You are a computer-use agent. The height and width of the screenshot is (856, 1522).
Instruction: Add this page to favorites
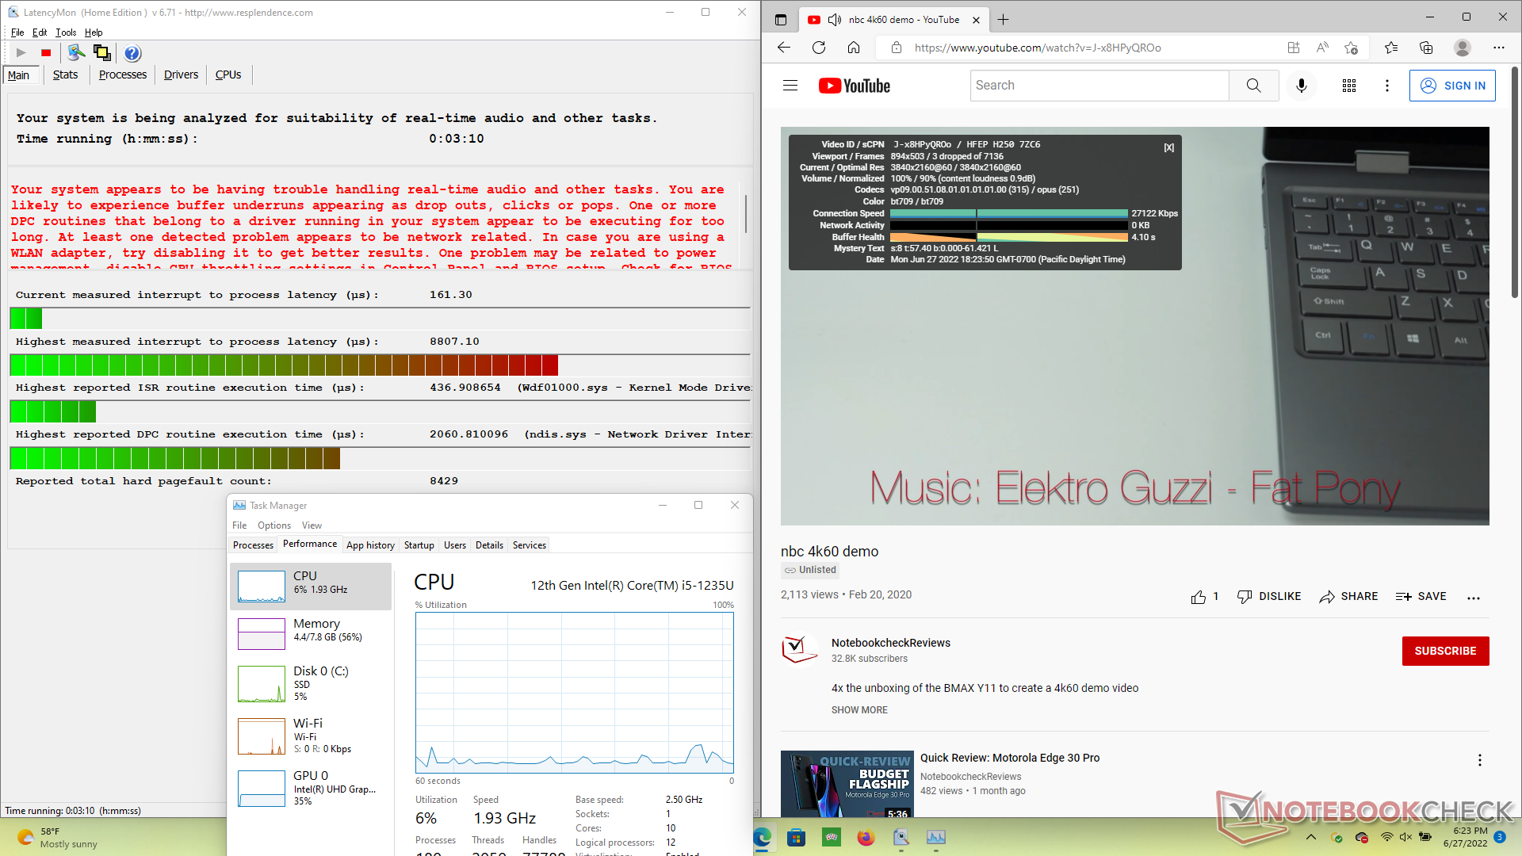tap(1352, 48)
